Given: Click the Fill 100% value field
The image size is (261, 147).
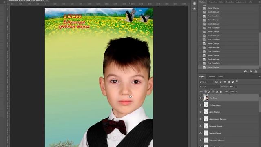Looking at the screenshot, I should point(232,91).
